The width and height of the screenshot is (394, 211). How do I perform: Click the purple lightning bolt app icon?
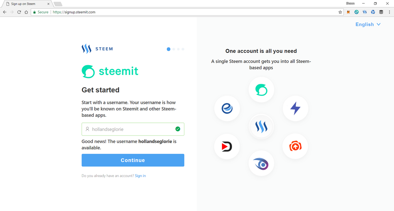click(295, 108)
